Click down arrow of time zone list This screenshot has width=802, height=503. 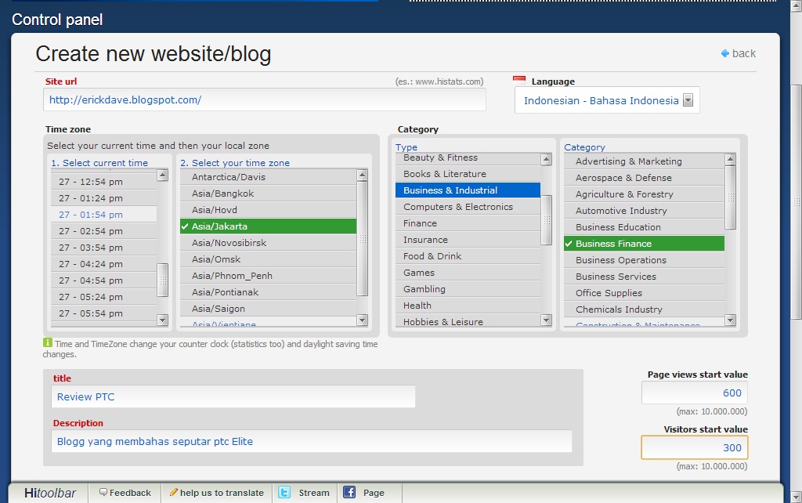(362, 320)
